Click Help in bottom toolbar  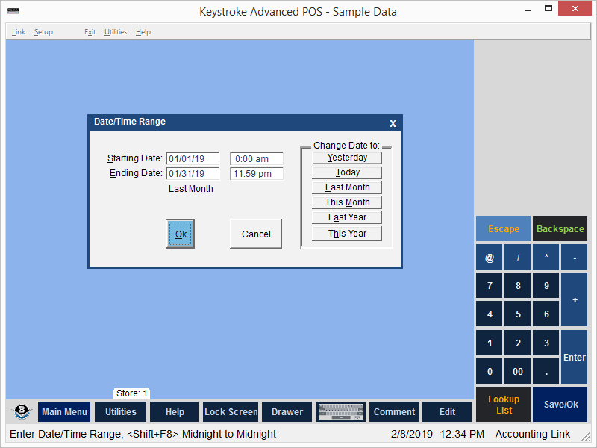point(175,412)
